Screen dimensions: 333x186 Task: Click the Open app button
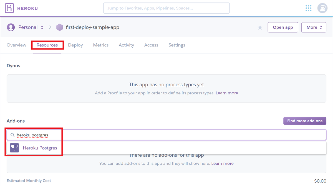(283, 27)
